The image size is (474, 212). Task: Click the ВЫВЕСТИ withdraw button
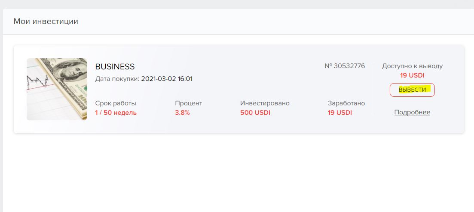(x=412, y=90)
